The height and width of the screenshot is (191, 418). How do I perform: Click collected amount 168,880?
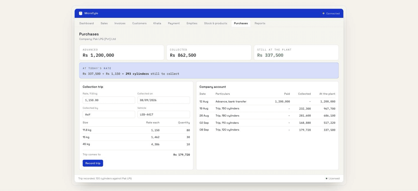(x=305, y=123)
